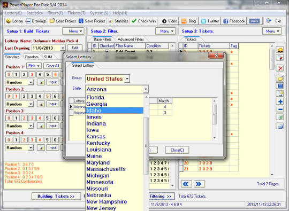Open the Random dropdown under Position 4
The height and width of the screenshot is (211, 289).
31,148
